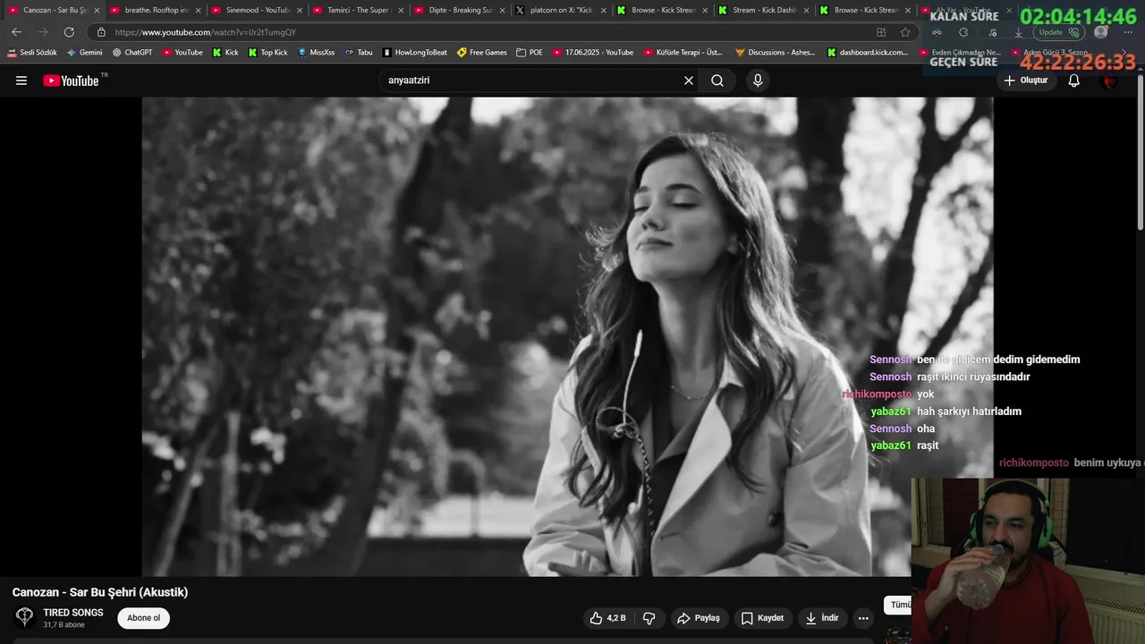Image resolution: width=1145 pixels, height=644 pixels.
Task: Start voice search with the microphone
Action: (x=758, y=80)
